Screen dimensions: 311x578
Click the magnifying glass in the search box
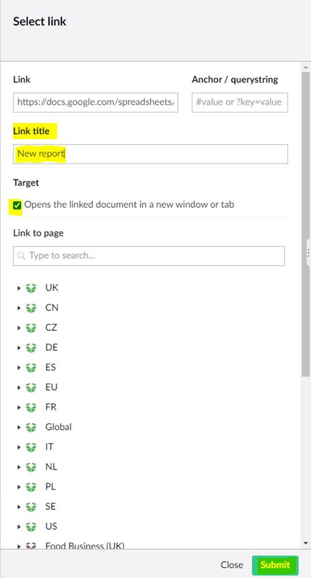(21, 255)
